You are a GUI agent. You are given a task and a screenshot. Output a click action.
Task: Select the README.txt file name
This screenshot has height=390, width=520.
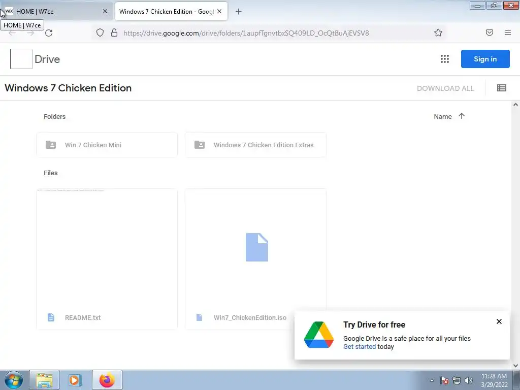coord(83,317)
